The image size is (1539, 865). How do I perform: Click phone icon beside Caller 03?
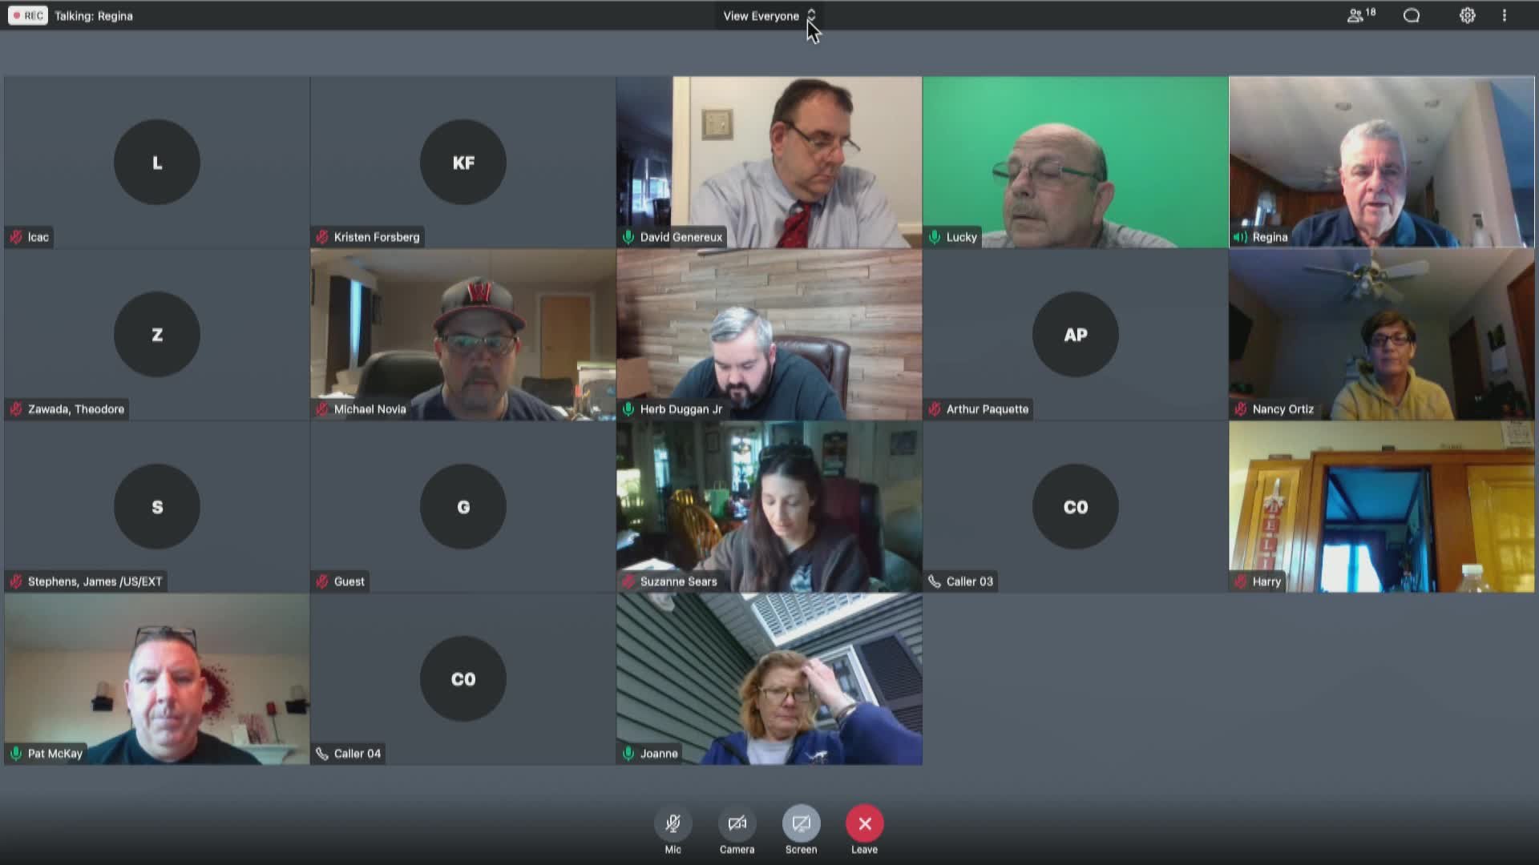[935, 581]
